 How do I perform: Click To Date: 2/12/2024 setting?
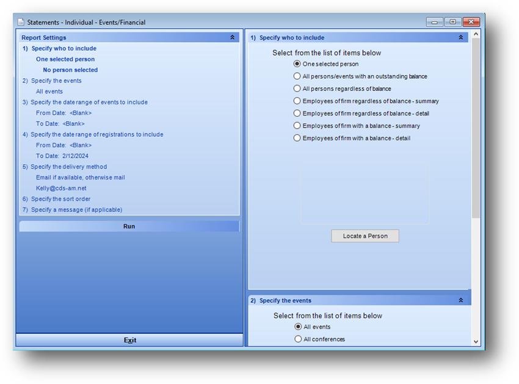point(62,156)
